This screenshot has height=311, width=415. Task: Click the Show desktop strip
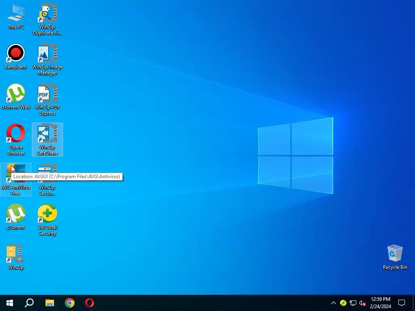pos(414,303)
